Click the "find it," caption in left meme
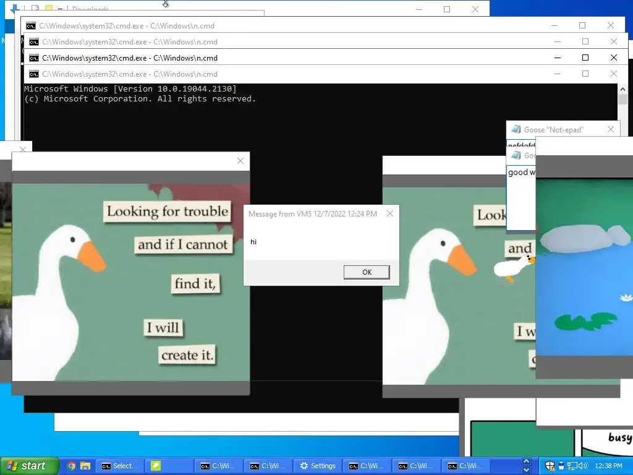The width and height of the screenshot is (633, 475). (195, 283)
